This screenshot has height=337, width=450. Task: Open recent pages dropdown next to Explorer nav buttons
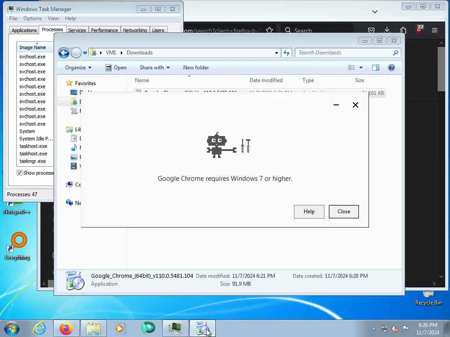(x=85, y=53)
